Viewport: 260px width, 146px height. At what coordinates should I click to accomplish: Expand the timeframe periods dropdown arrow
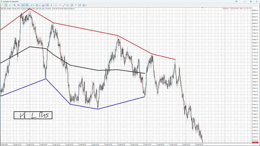[39, 5]
